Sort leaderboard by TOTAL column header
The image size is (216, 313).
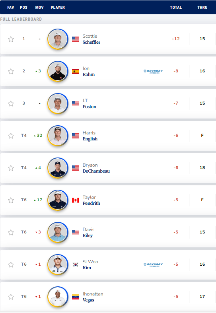[x=176, y=8]
